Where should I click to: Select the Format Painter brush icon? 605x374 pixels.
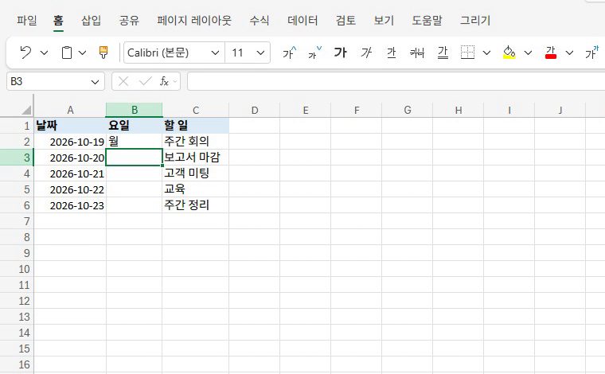pos(103,53)
